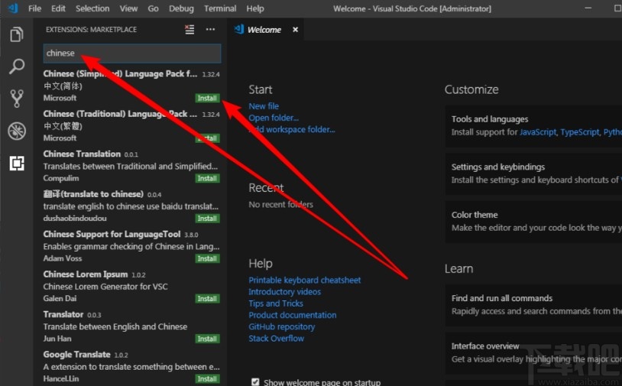Minimize the Visual Studio Code window

tap(588, 8)
